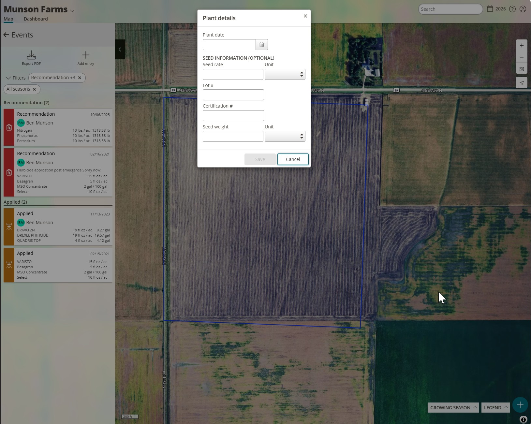Image resolution: width=531 pixels, height=424 pixels.
Task: Click the map info icon
Action: pyautogui.click(x=523, y=420)
